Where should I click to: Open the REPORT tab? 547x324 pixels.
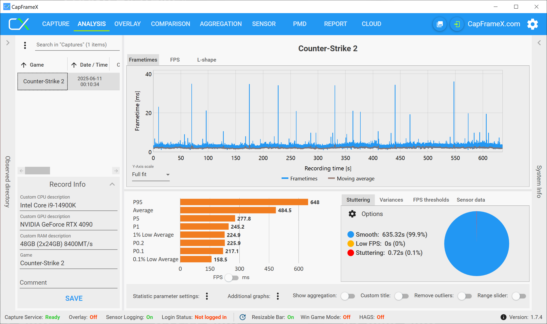click(x=336, y=24)
